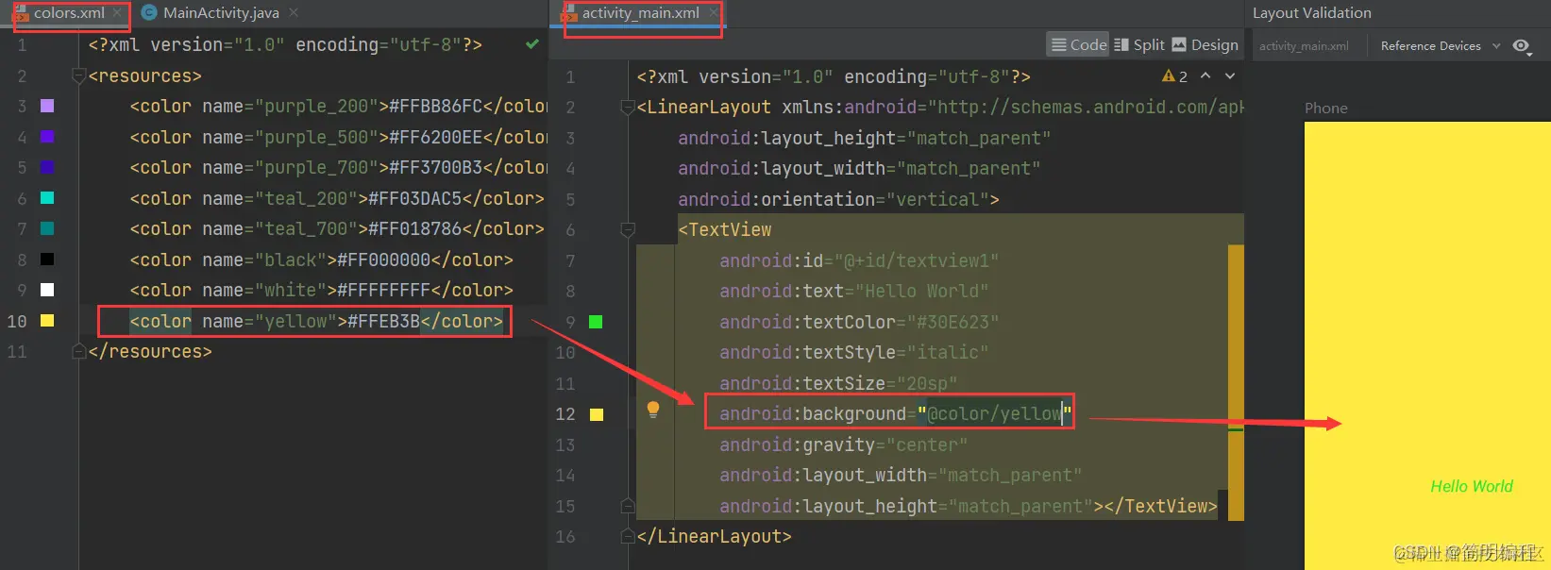Click the #FFEB3B yellow color definition line
The height and width of the screenshot is (570, 1551).
316,321
